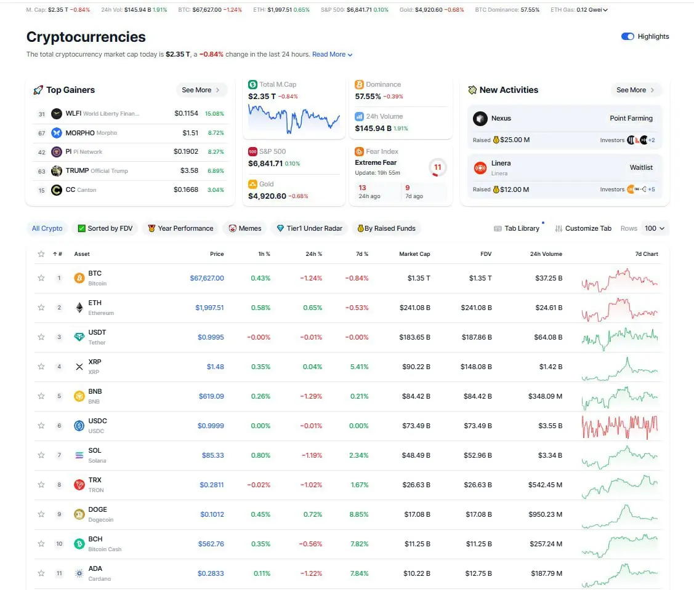
Task: Click the TRON logo icon
Action: click(x=79, y=485)
